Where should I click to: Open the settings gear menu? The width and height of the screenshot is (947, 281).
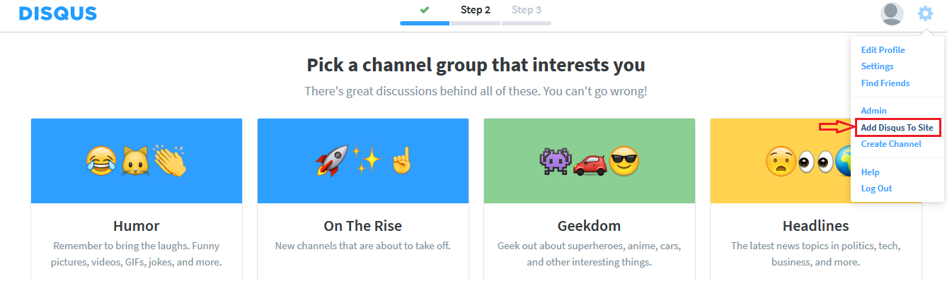click(925, 13)
